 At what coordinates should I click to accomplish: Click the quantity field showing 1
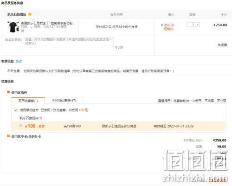(193, 25)
